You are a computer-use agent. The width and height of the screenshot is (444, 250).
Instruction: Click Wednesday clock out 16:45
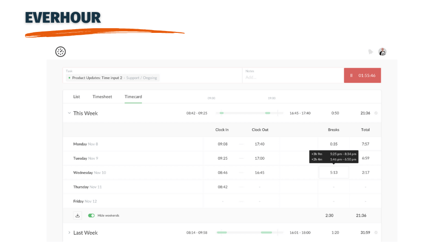point(259,172)
